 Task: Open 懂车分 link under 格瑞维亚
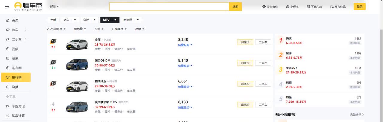(118, 91)
